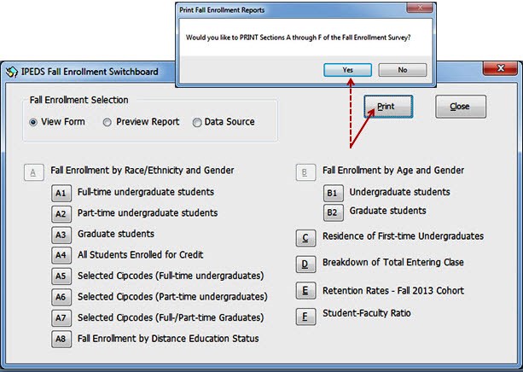Click the 'Fall Enrollment by Distance Education Status' label

pos(168,339)
